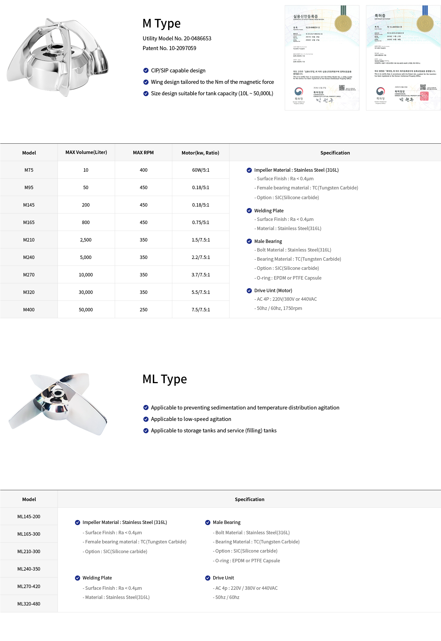Open the Certificate of Patent image
This screenshot has width=441, height=641.
point(403,58)
